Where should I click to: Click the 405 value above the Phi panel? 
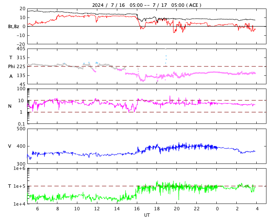21,49
